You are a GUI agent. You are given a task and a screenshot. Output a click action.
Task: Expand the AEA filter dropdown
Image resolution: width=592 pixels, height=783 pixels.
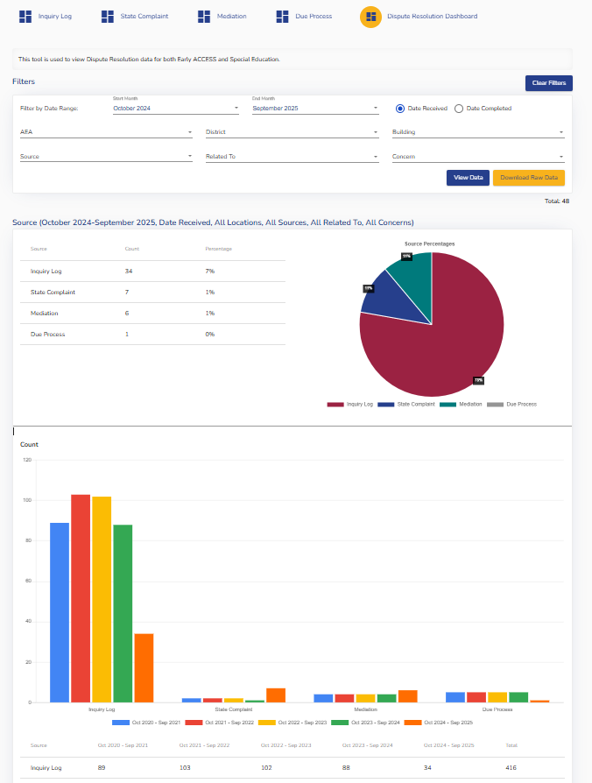coord(106,133)
